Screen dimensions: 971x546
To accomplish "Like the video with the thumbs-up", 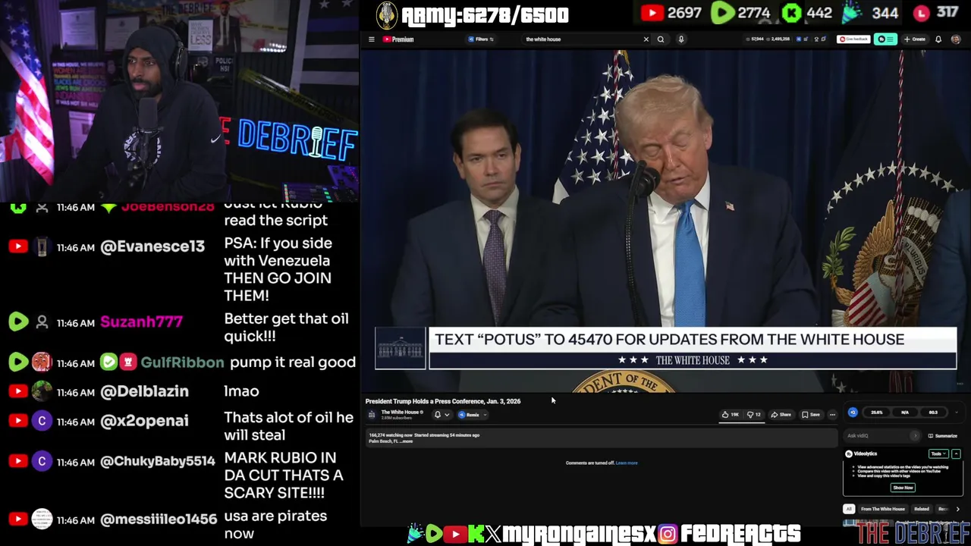I will tap(731, 415).
